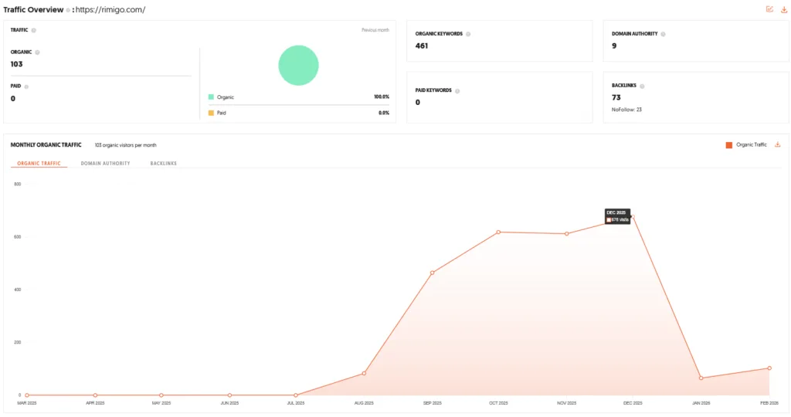Click the DEC 2025 visits tooltip
The image size is (791, 417).
tap(617, 216)
